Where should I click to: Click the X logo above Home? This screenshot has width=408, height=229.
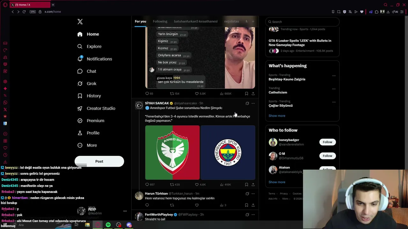pyautogui.click(x=80, y=22)
